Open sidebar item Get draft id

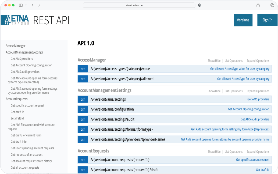coord(17,112)
